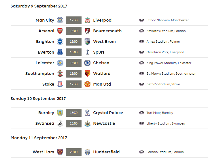Screen dimensions: 208x160
Task: Click the Arsenal badge icon
Action: point(60,31)
